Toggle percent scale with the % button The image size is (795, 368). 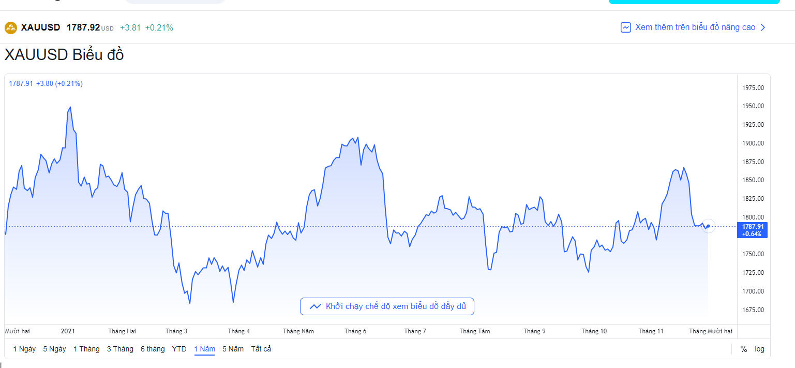pyautogui.click(x=743, y=349)
